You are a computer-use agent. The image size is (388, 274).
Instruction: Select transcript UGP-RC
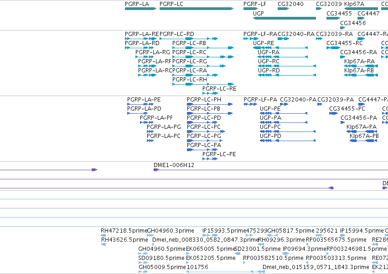(x=287, y=66)
